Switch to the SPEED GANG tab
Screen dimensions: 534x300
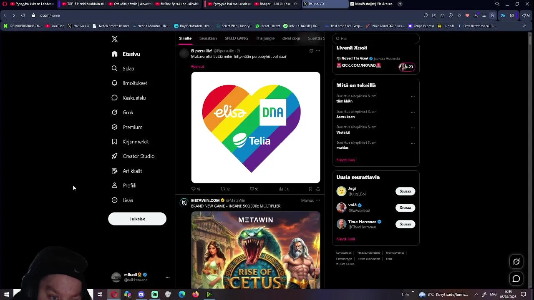click(x=236, y=38)
